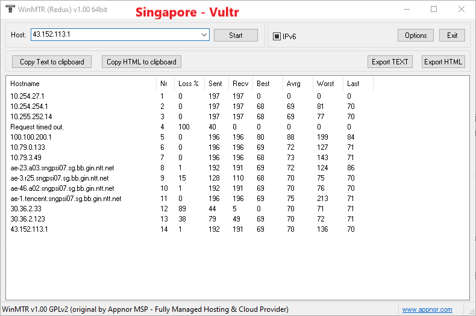Viewport: 476px width, 316px height.
Task: Click Copy Text to clipboard
Action: [52, 62]
